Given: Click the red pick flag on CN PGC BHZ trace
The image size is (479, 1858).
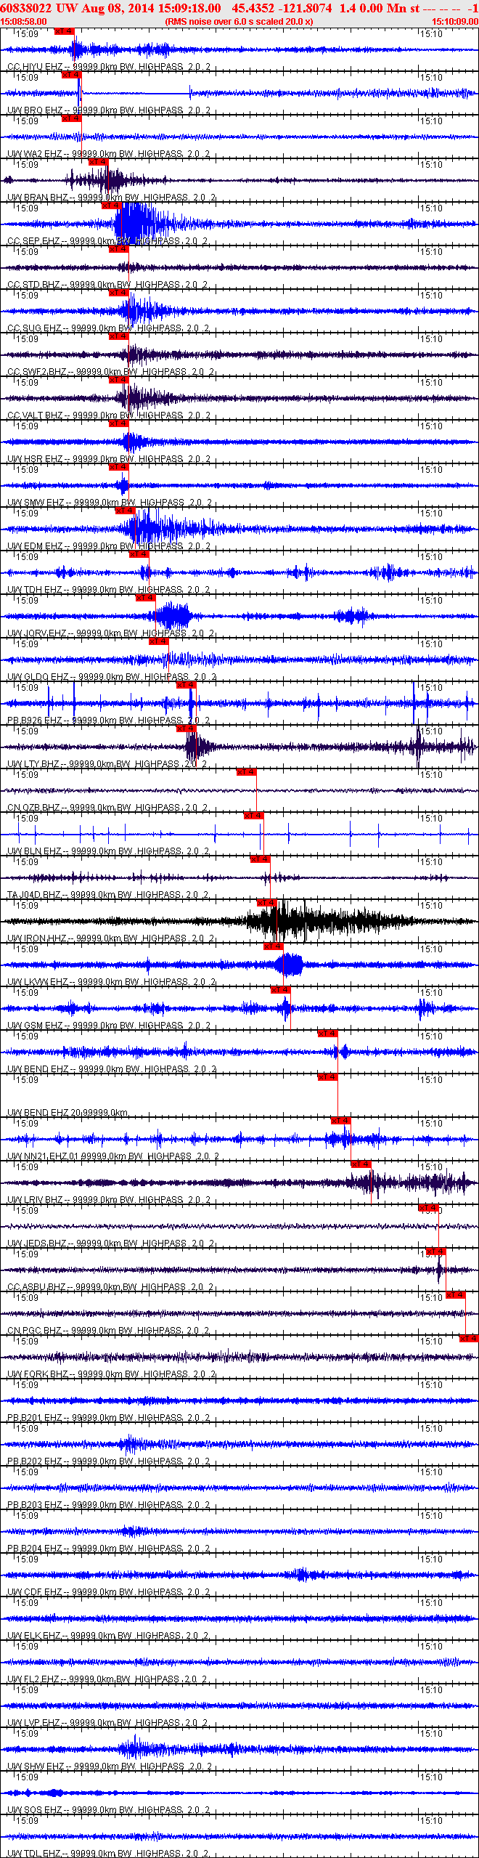Looking at the screenshot, I should coord(455,1295).
